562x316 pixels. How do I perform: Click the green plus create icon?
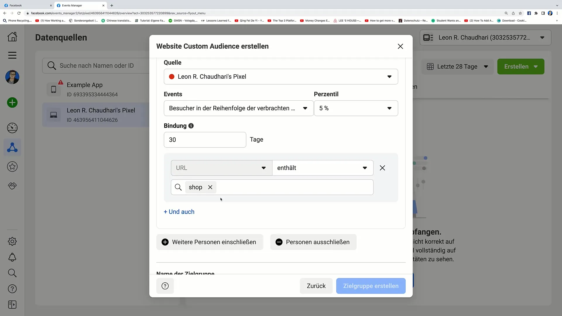[x=12, y=103]
